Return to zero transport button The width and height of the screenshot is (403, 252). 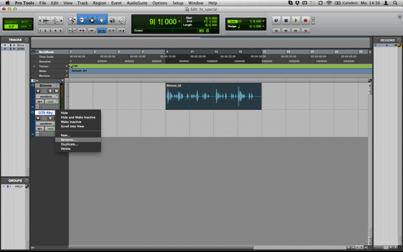(276, 31)
